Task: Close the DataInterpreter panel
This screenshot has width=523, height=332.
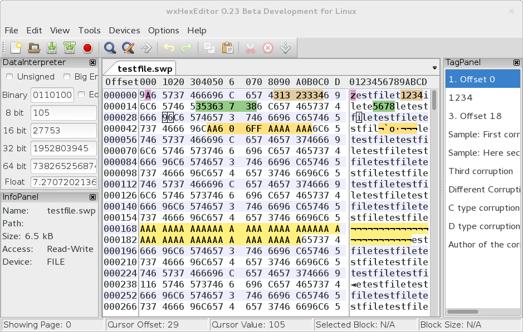Action: 92,63
